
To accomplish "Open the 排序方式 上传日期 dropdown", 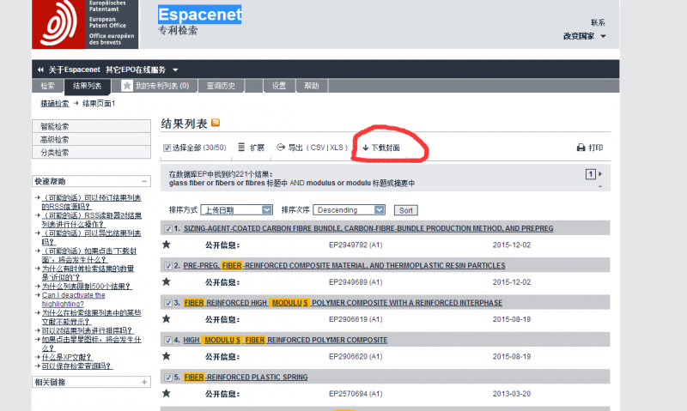I will click(237, 210).
